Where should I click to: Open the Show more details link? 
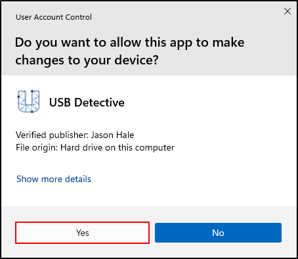[x=54, y=179]
